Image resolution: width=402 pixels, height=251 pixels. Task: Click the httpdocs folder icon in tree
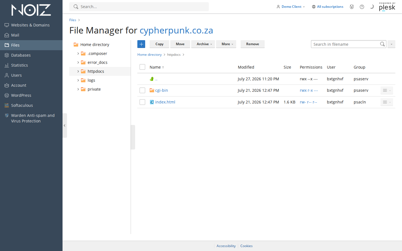point(83,71)
